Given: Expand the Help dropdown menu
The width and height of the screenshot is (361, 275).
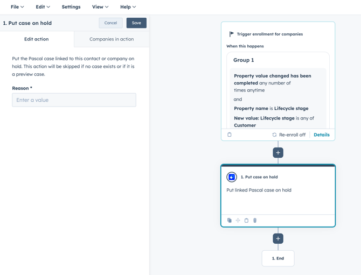Looking at the screenshot, I should (x=128, y=7).
